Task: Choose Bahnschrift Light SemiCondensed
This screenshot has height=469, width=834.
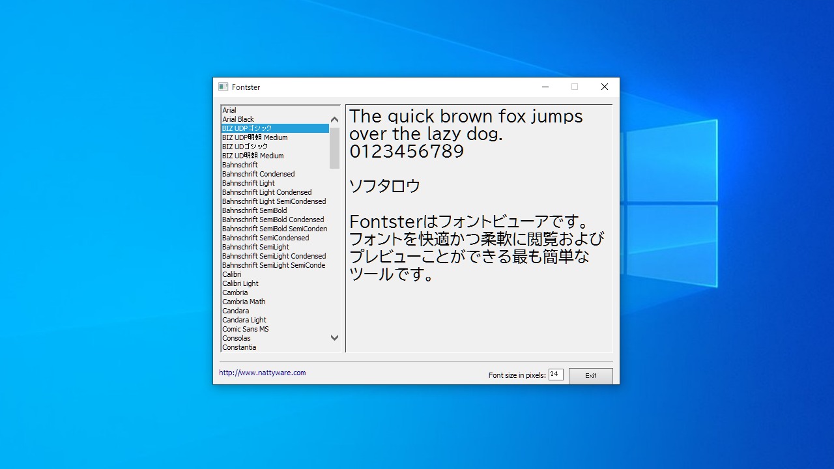Action: 275,201
